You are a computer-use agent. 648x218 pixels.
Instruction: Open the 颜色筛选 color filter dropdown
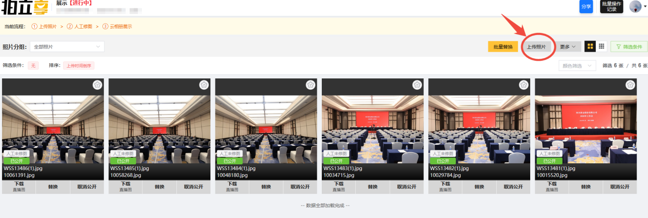(577, 66)
